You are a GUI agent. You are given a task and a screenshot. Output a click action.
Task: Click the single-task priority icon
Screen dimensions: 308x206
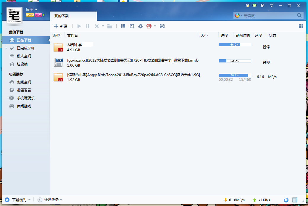point(132,26)
